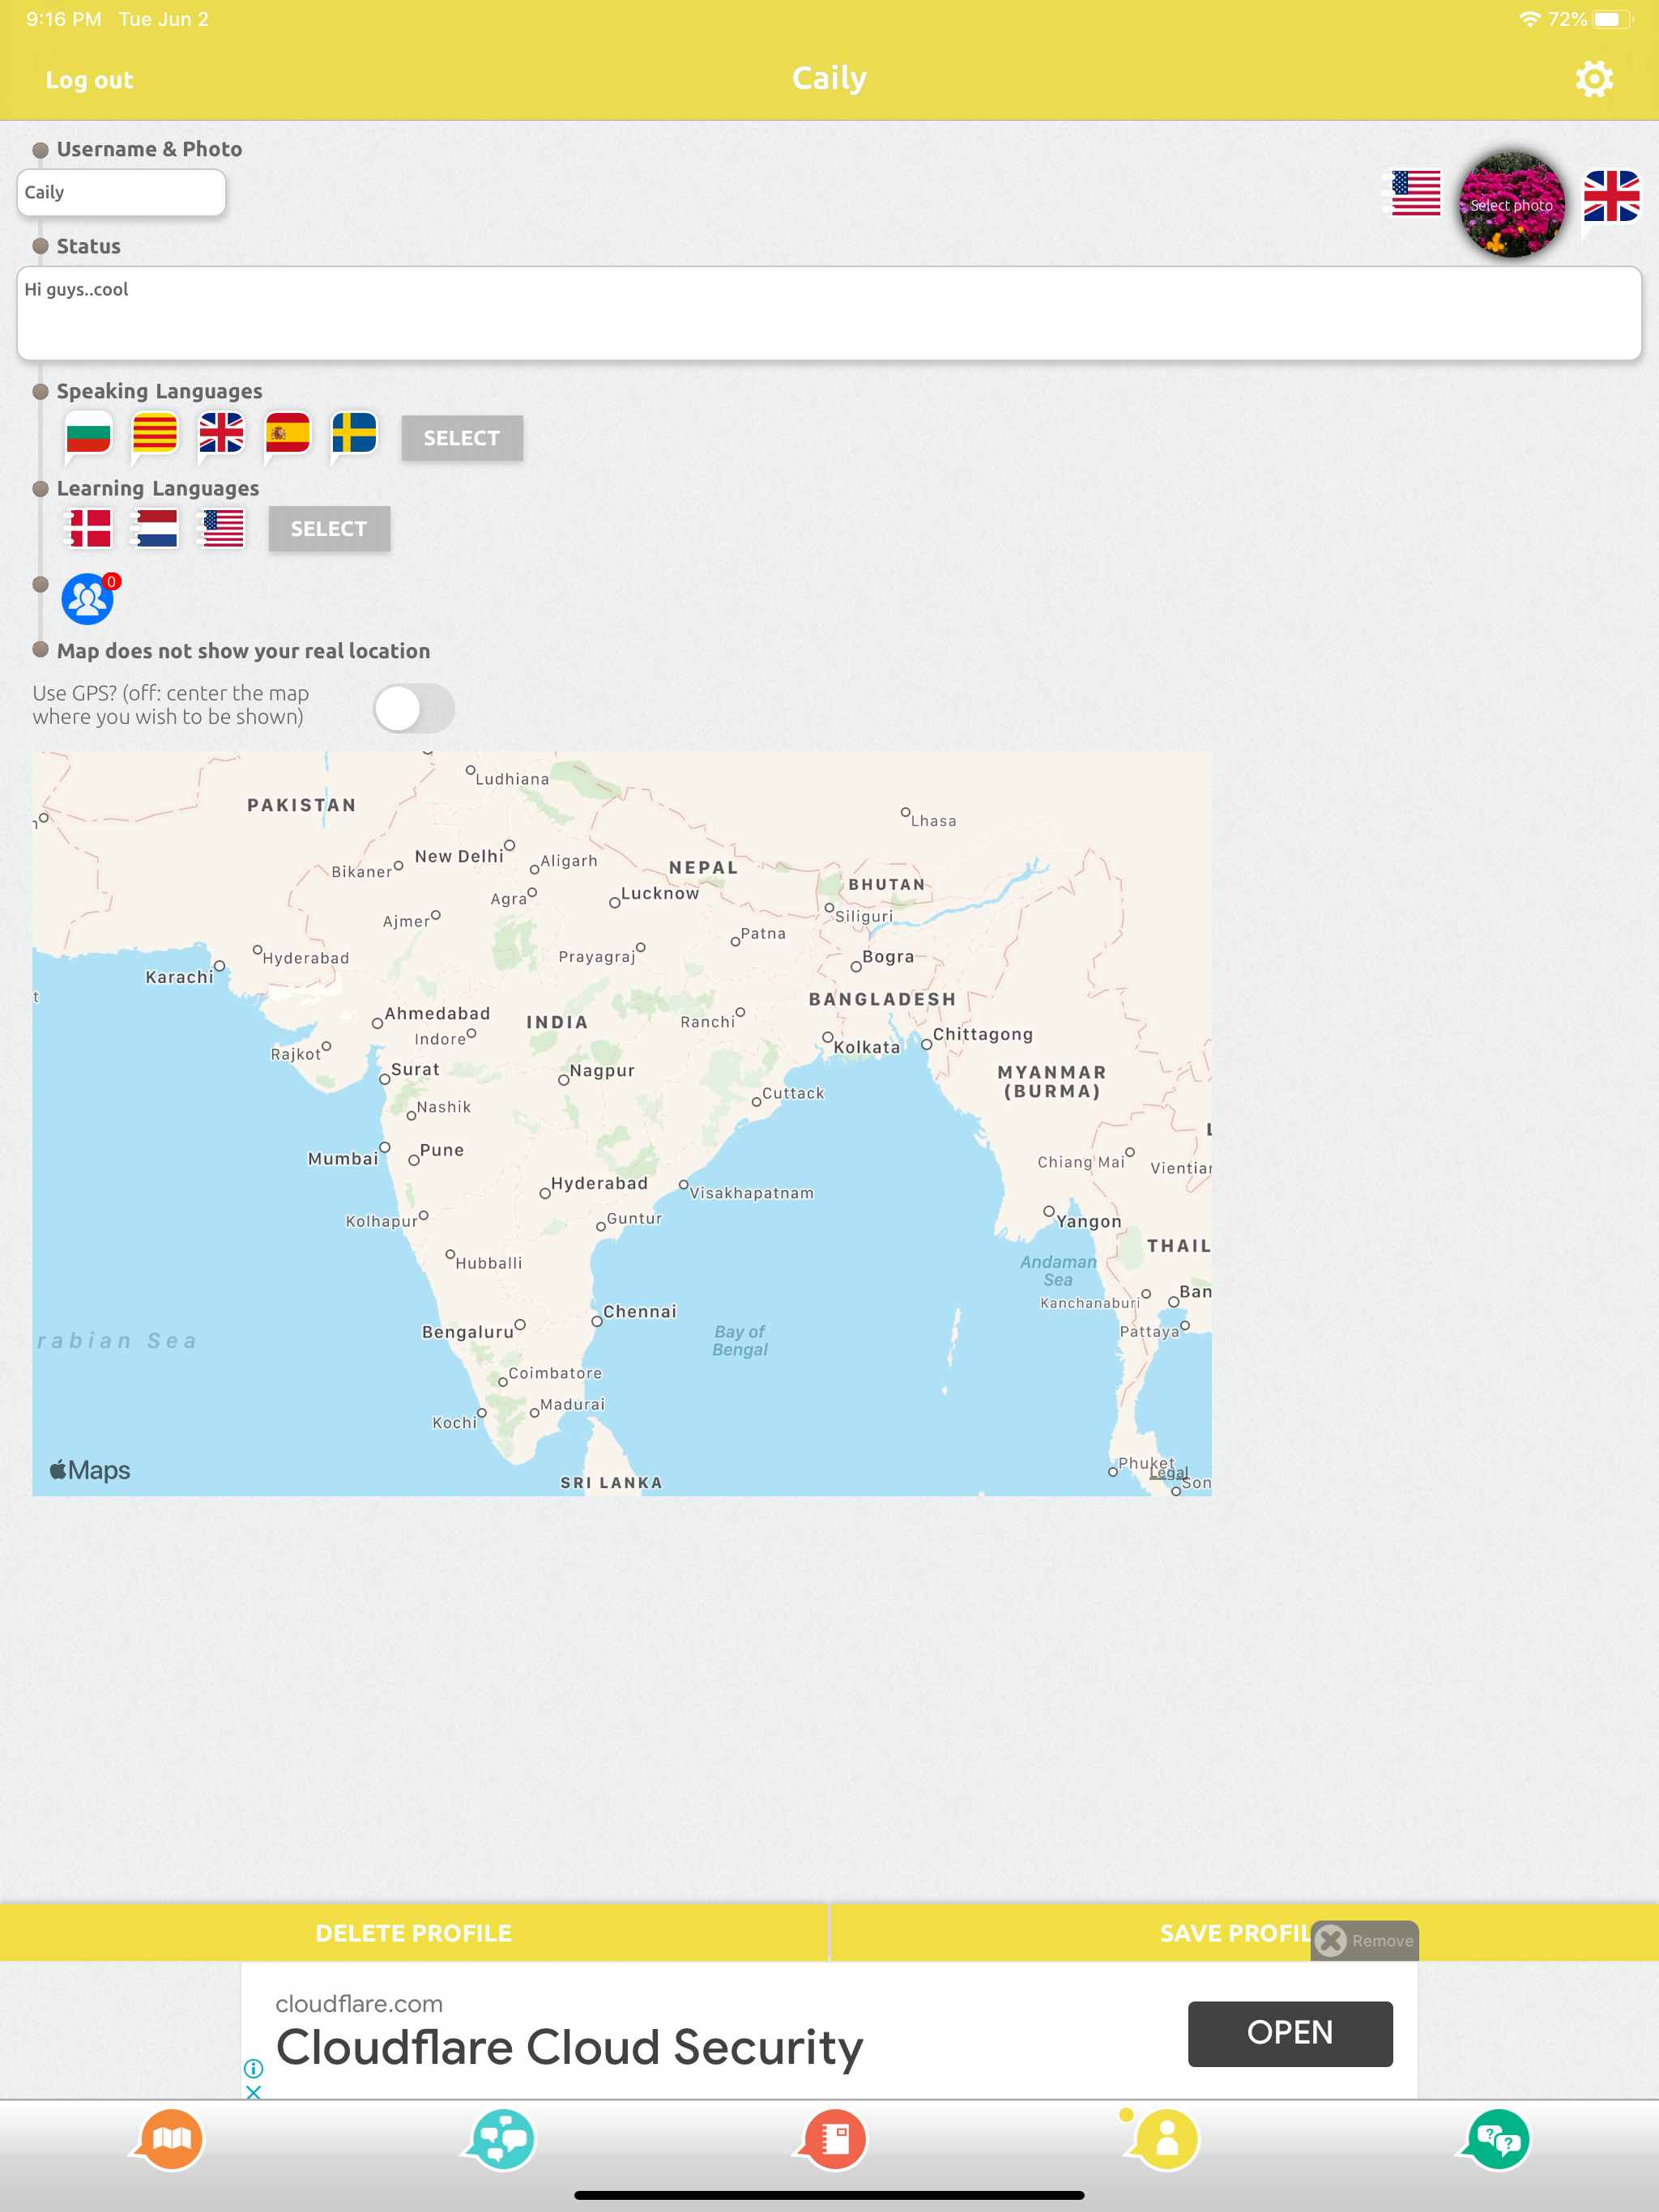The width and height of the screenshot is (1659, 2212).
Task: Tap the ad info icon
Action: (254, 2068)
